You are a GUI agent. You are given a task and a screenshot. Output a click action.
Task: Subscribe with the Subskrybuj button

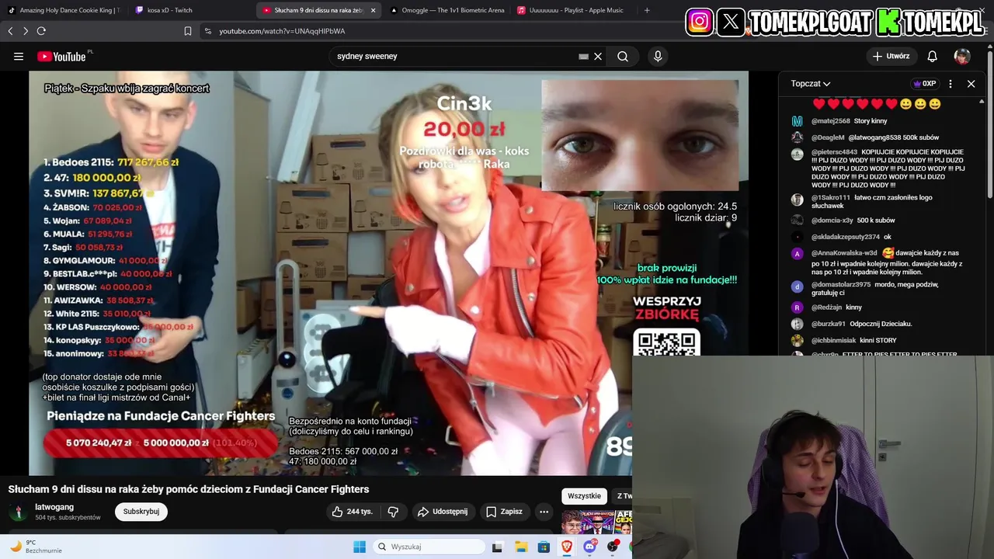141,512
